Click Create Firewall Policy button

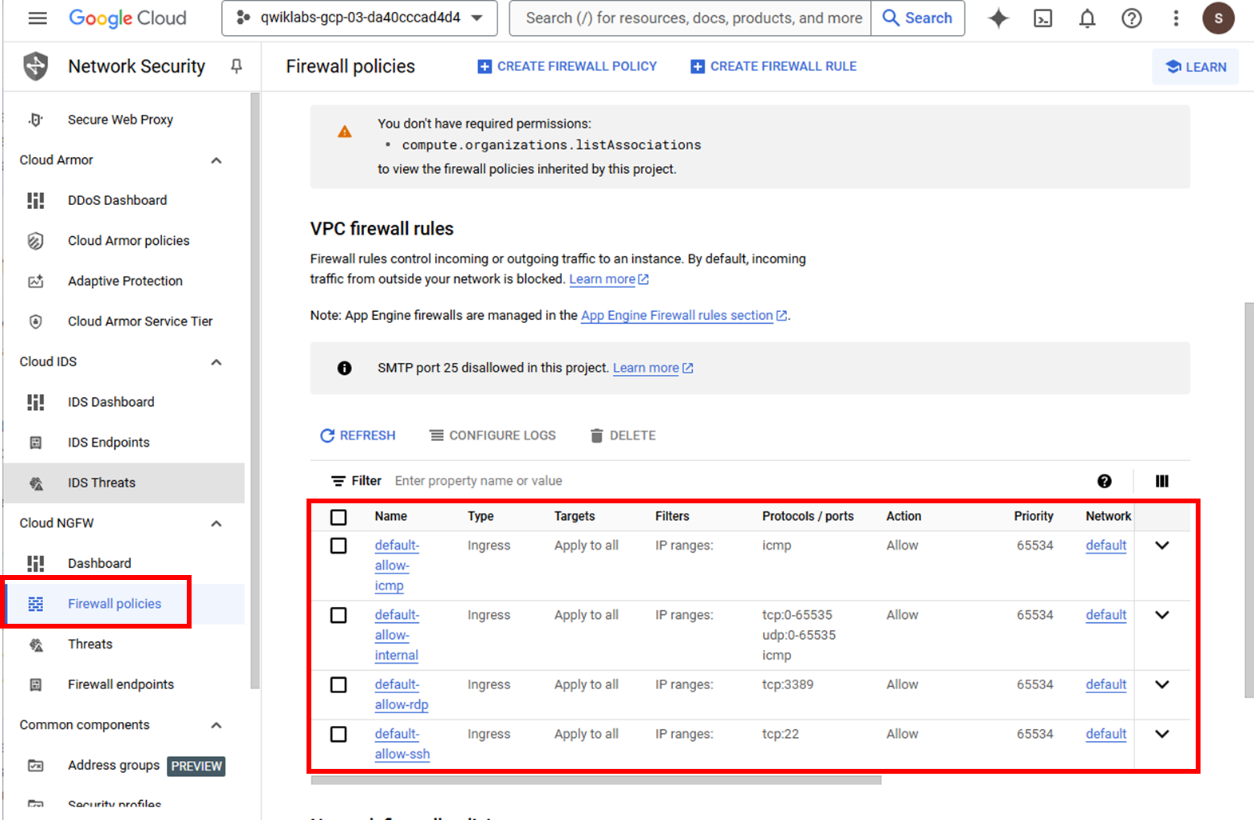click(567, 66)
